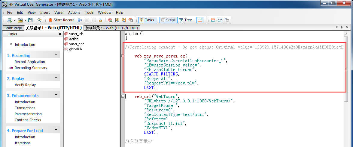This screenshot has width=353, height=147.
Task: Open the Actions menu
Action: click(74, 13)
